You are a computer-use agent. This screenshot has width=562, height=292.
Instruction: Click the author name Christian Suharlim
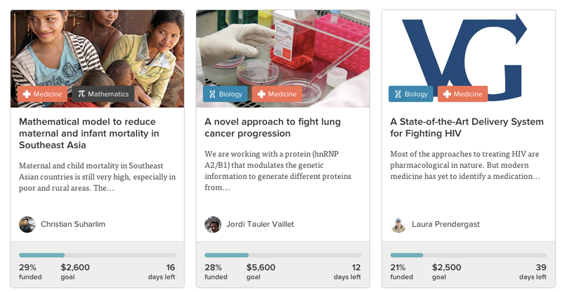pos(73,225)
